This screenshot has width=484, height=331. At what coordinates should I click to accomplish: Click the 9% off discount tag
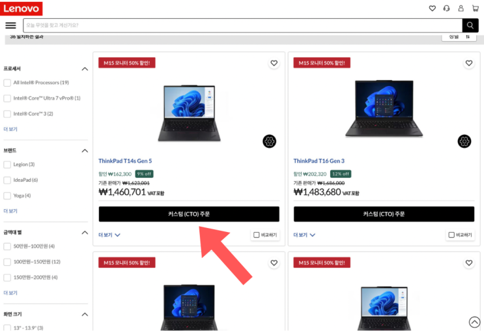[144, 174]
